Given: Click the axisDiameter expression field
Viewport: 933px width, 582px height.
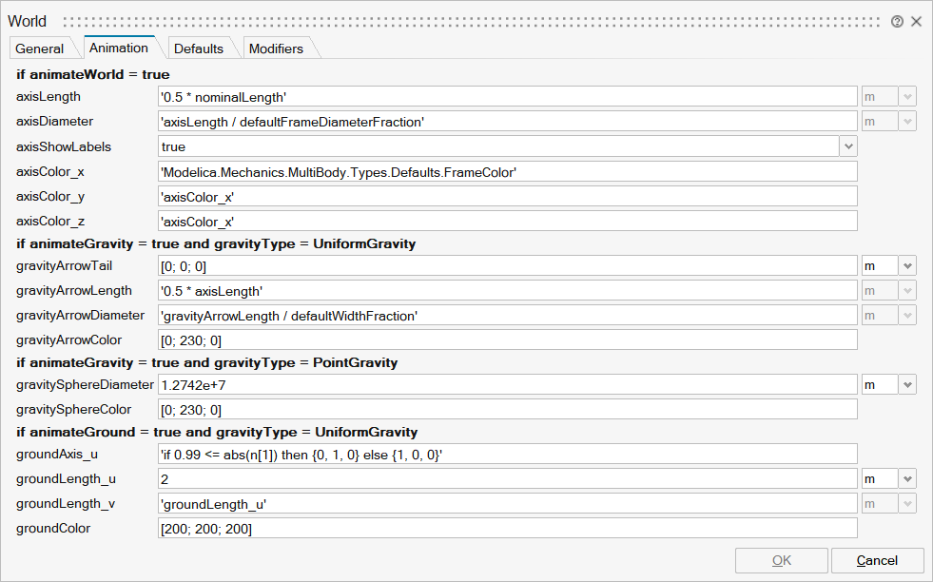Looking at the screenshot, I should (x=508, y=122).
